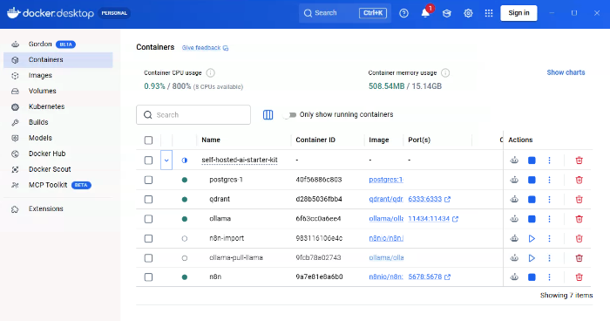Open Docker Scout in sidebar
This screenshot has height=321, width=610.
[x=58, y=169]
